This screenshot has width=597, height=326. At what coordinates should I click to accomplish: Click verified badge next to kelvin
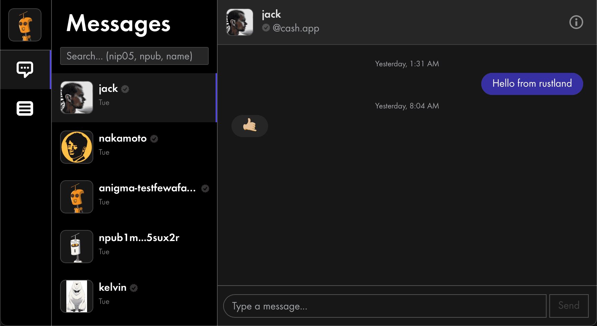pos(134,288)
